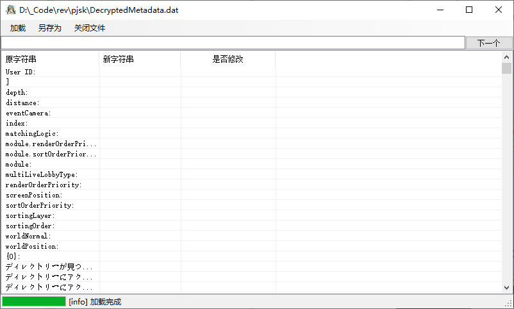
Task: Click the app icon in title bar
Action: point(10,10)
